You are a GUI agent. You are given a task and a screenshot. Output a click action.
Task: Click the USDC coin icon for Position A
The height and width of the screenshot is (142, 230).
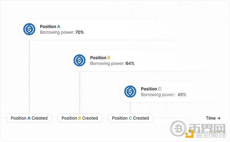click(x=29, y=29)
